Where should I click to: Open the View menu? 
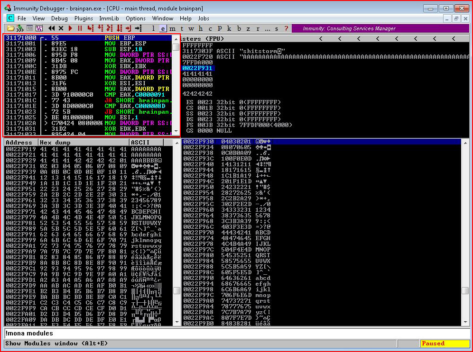tap(38, 18)
